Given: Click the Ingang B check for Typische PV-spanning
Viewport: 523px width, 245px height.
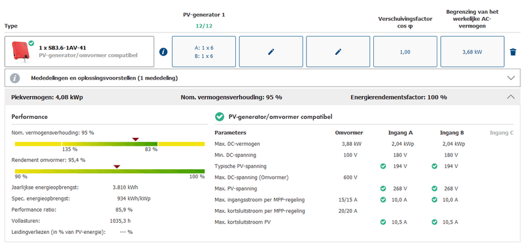Looking at the screenshot, I should click(x=434, y=166).
